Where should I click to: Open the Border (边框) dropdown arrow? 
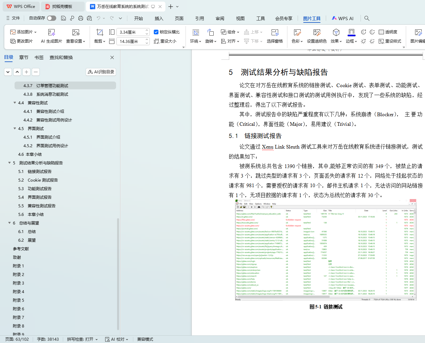coord(356,42)
